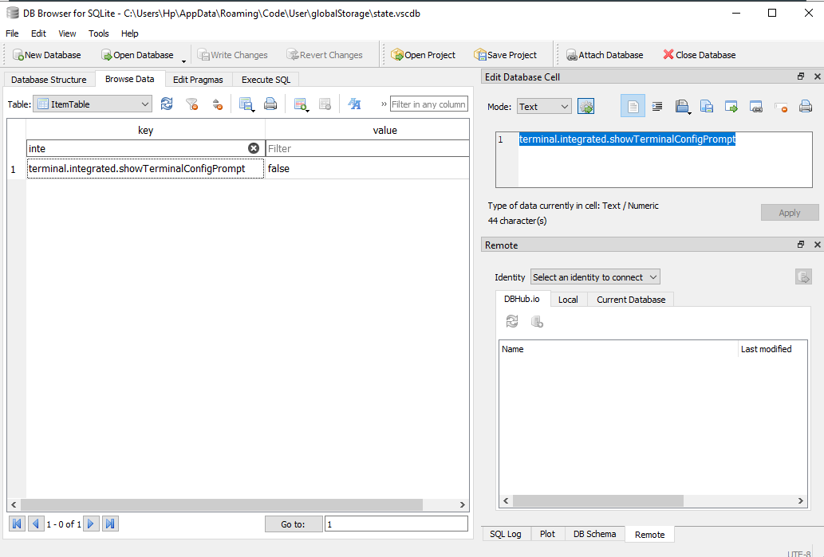
Task: Switch to the DBHub.io remote tab
Action: click(x=522, y=299)
